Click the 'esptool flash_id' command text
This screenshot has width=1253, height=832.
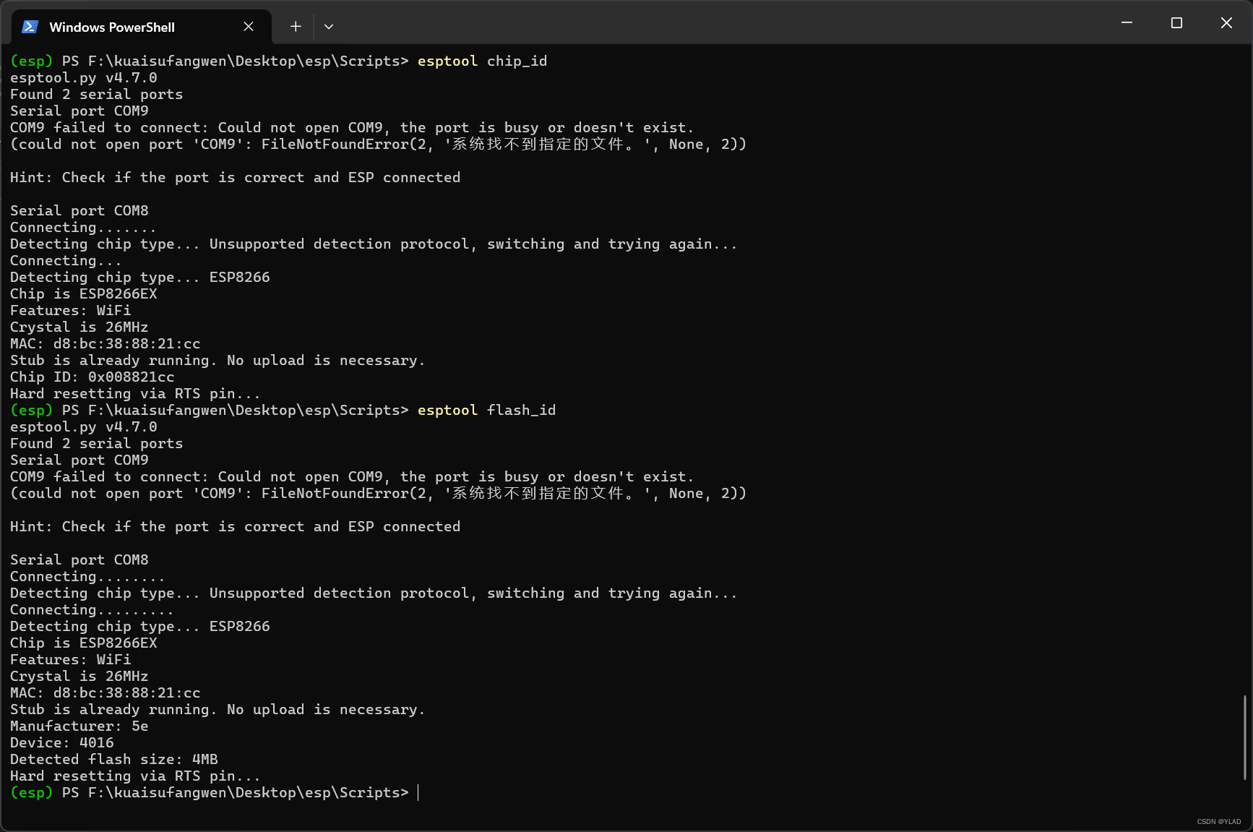click(486, 410)
